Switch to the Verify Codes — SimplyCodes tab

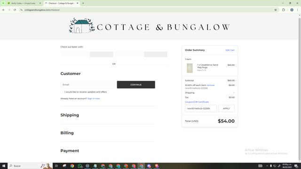[x=23, y=3]
